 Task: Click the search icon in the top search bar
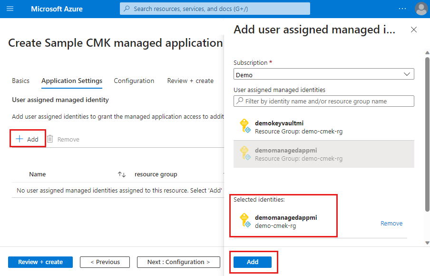[126, 8]
